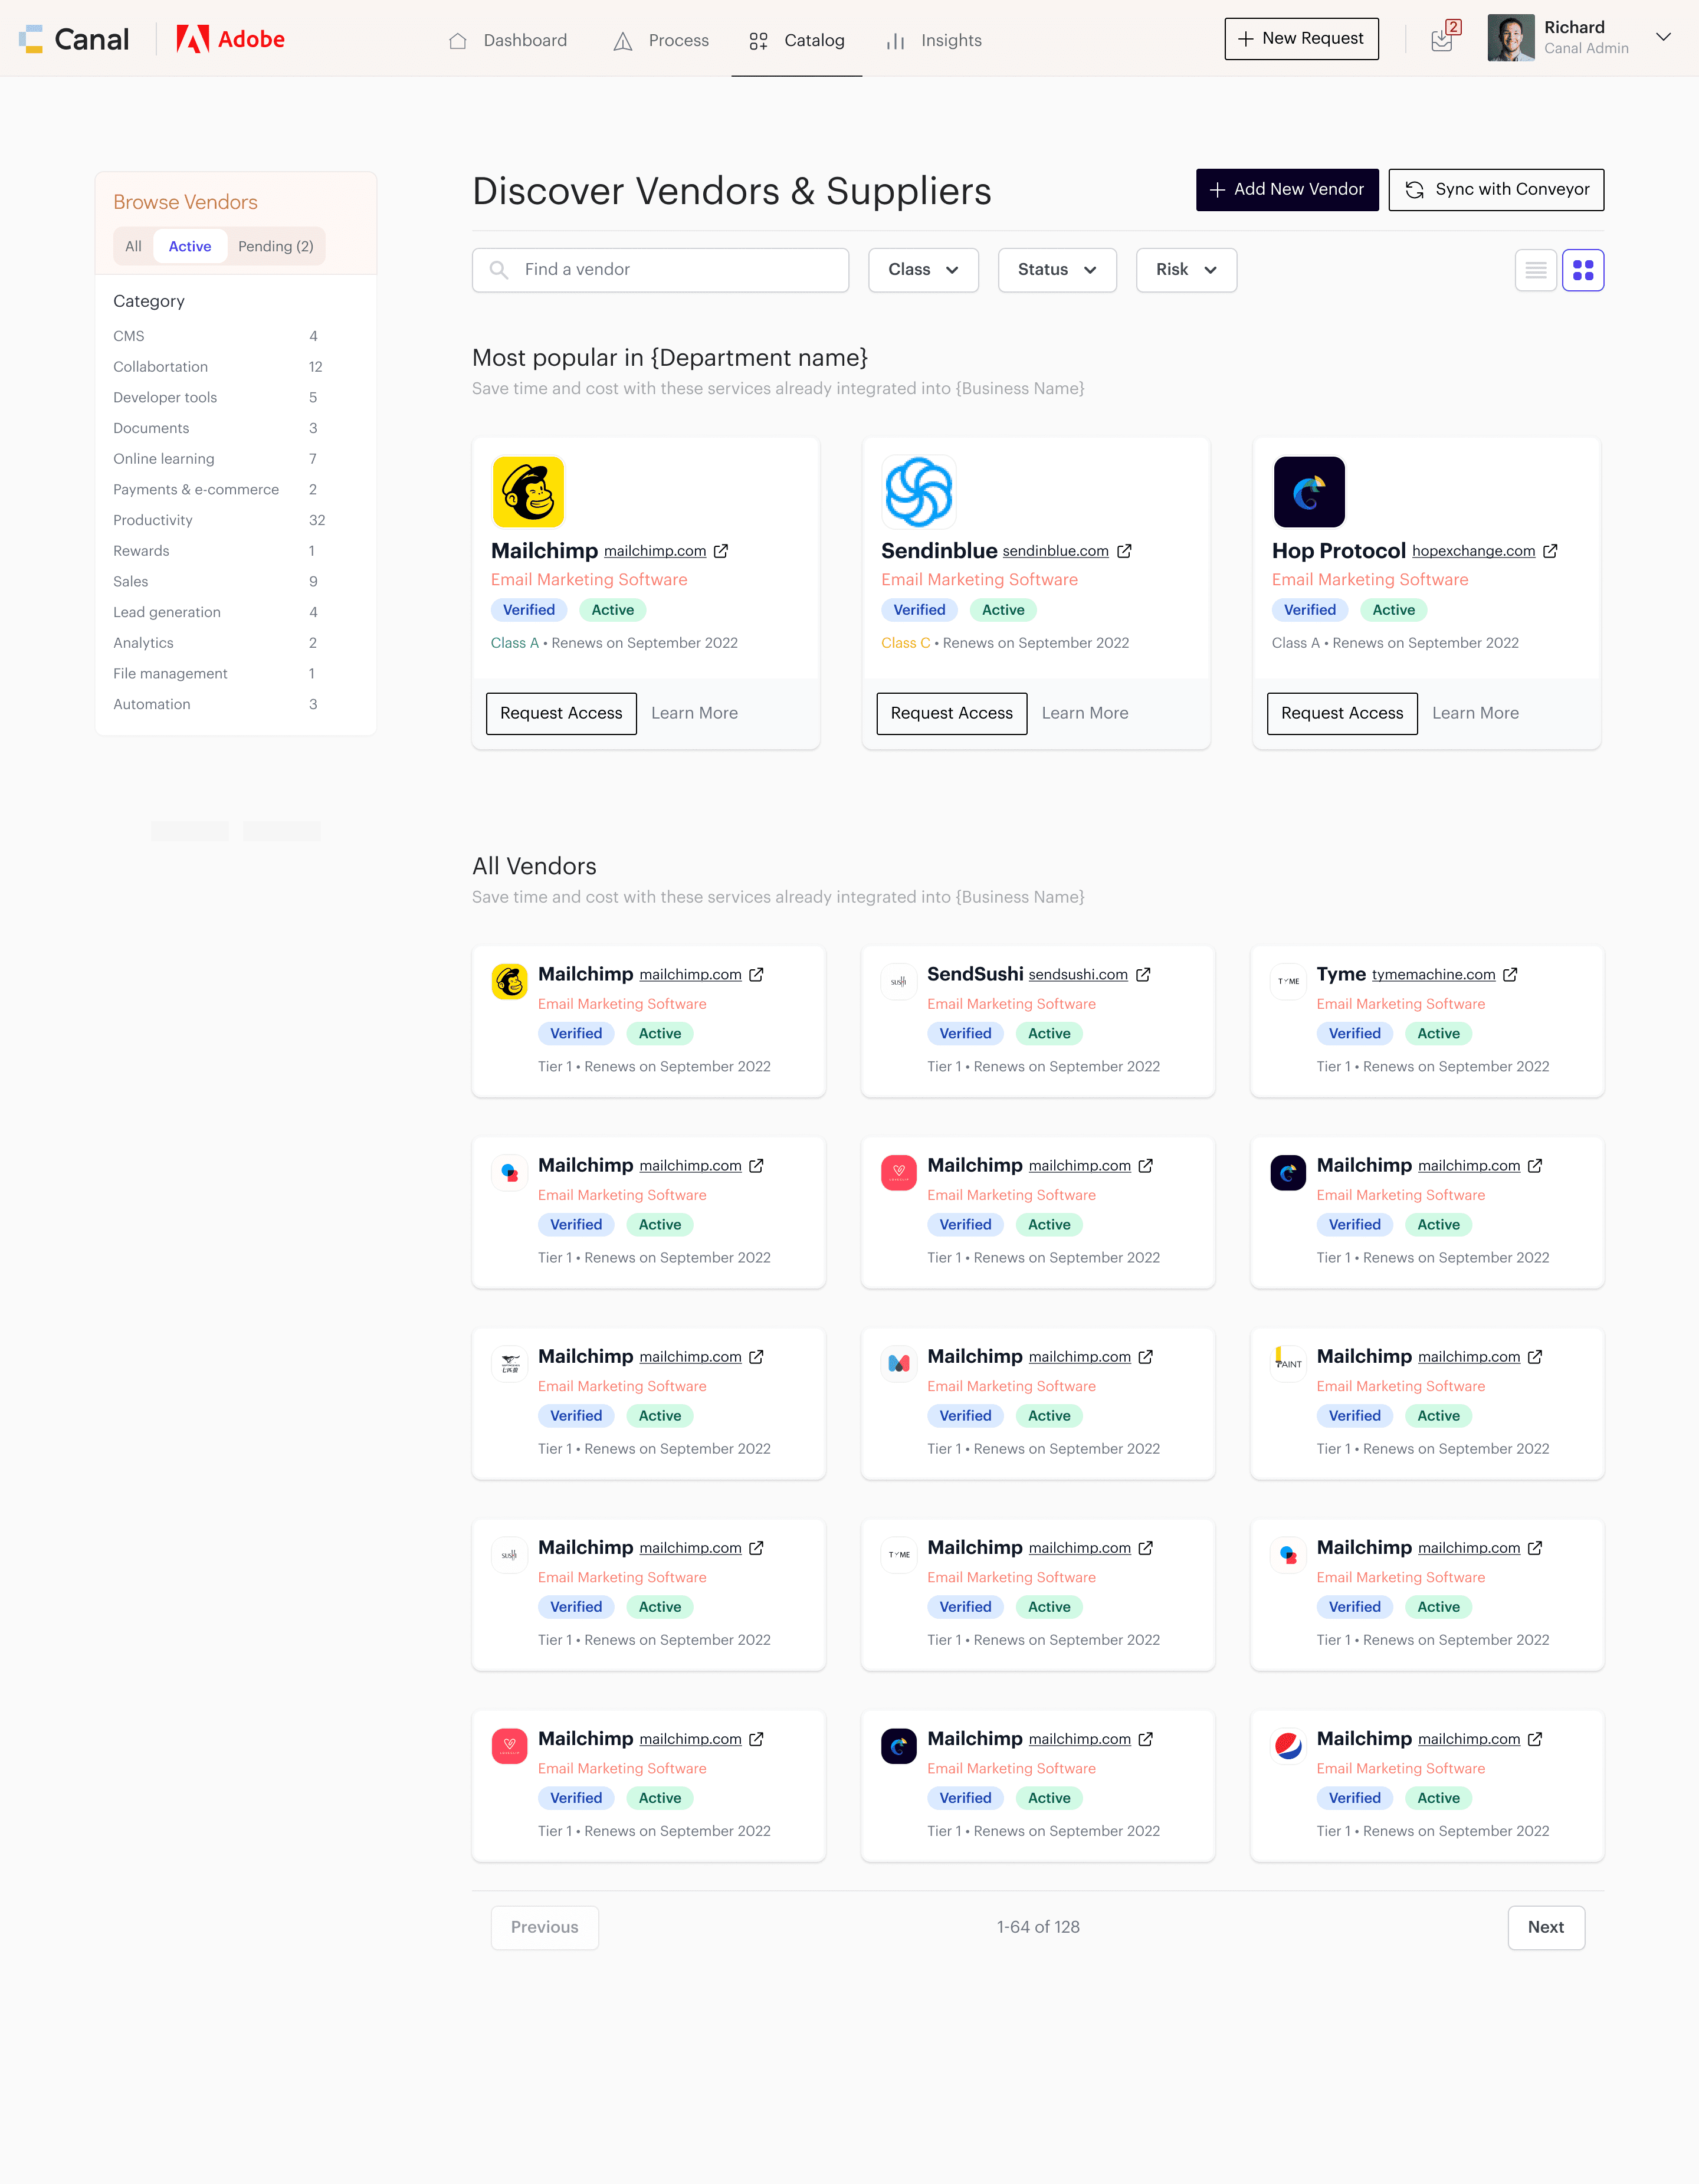Switch to grid view layout

pyautogui.click(x=1583, y=270)
